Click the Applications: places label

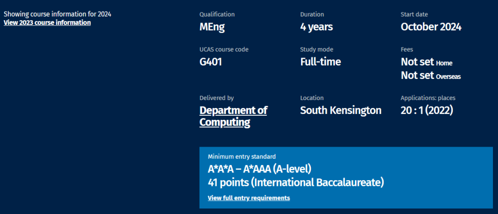(428, 98)
